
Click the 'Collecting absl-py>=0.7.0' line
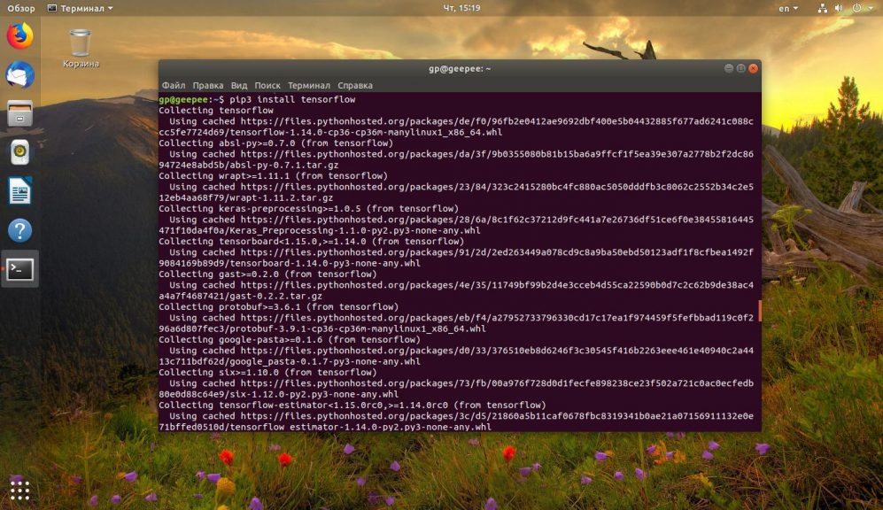click(276, 143)
